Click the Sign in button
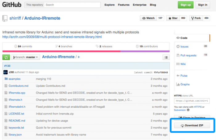 point(203,5)
